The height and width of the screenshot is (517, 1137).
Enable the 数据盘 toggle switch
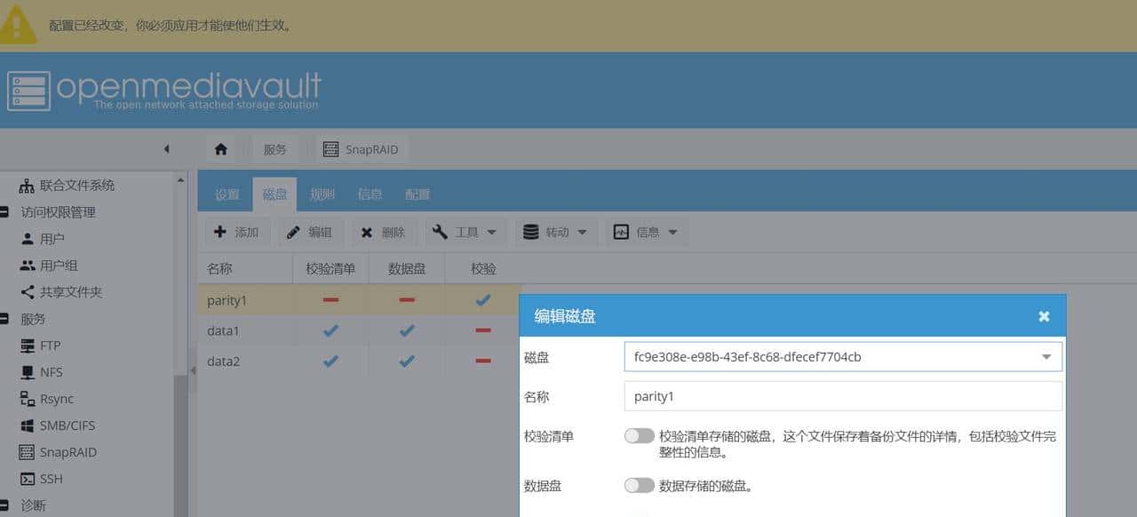tap(639, 485)
